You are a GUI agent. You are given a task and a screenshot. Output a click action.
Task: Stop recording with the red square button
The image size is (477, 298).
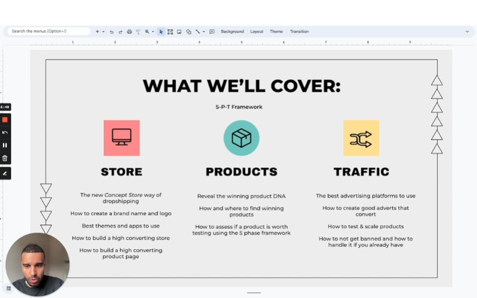5,120
